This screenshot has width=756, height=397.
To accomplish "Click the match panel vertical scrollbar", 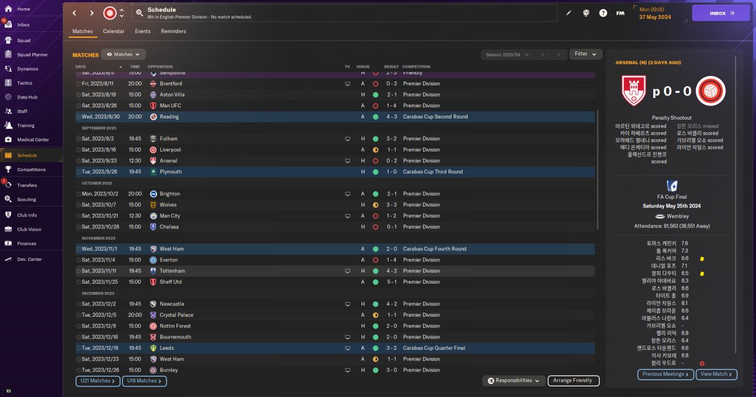I will (x=735, y=205).
